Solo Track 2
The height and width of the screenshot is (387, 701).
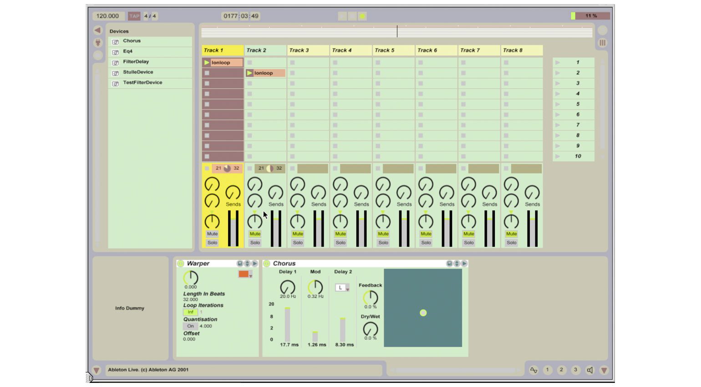click(255, 243)
